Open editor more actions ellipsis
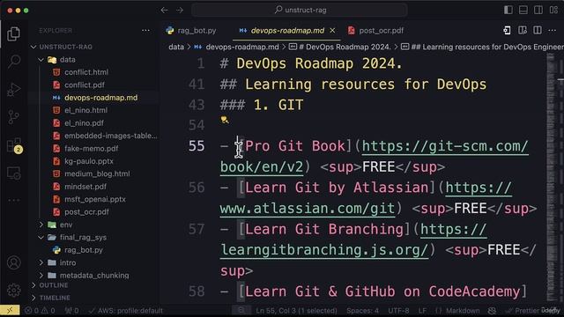This screenshot has height=317, width=564. (x=553, y=31)
